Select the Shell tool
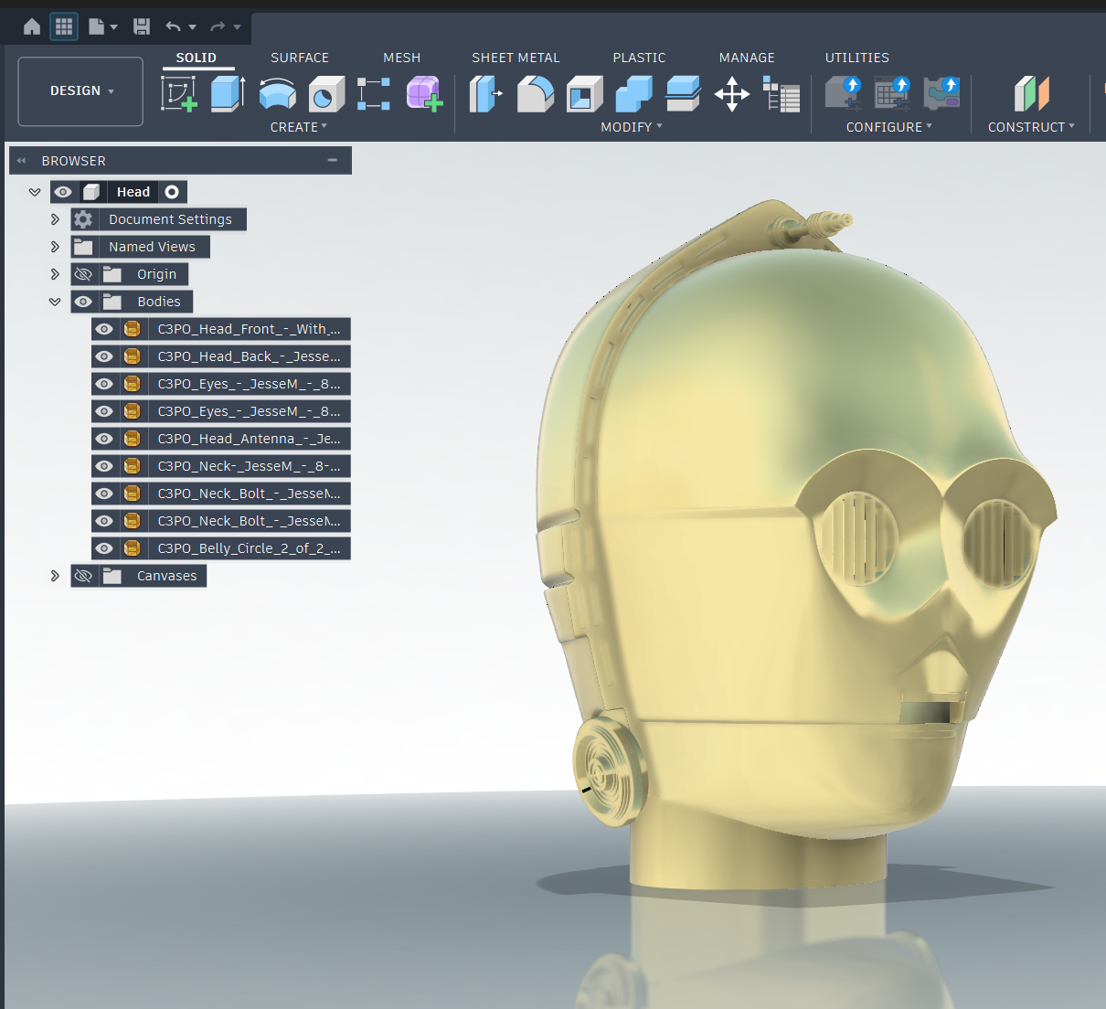This screenshot has height=1009, width=1106. (x=584, y=93)
